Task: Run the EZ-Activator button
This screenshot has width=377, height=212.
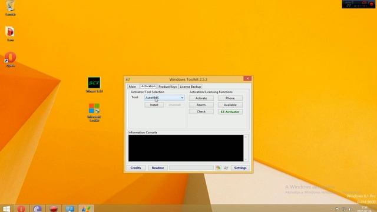Action: click(x=230, y=112)
